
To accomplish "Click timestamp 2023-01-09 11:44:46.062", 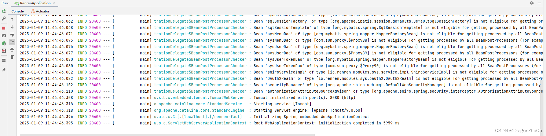I will pos(46,21).
